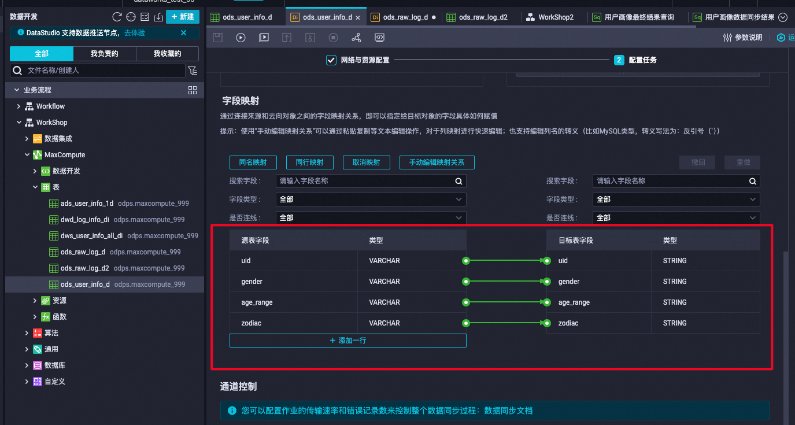Open the target 字段类型 dropdown
Image resolution: width=795 pixels, height=425 pixels.
[676, 199]
